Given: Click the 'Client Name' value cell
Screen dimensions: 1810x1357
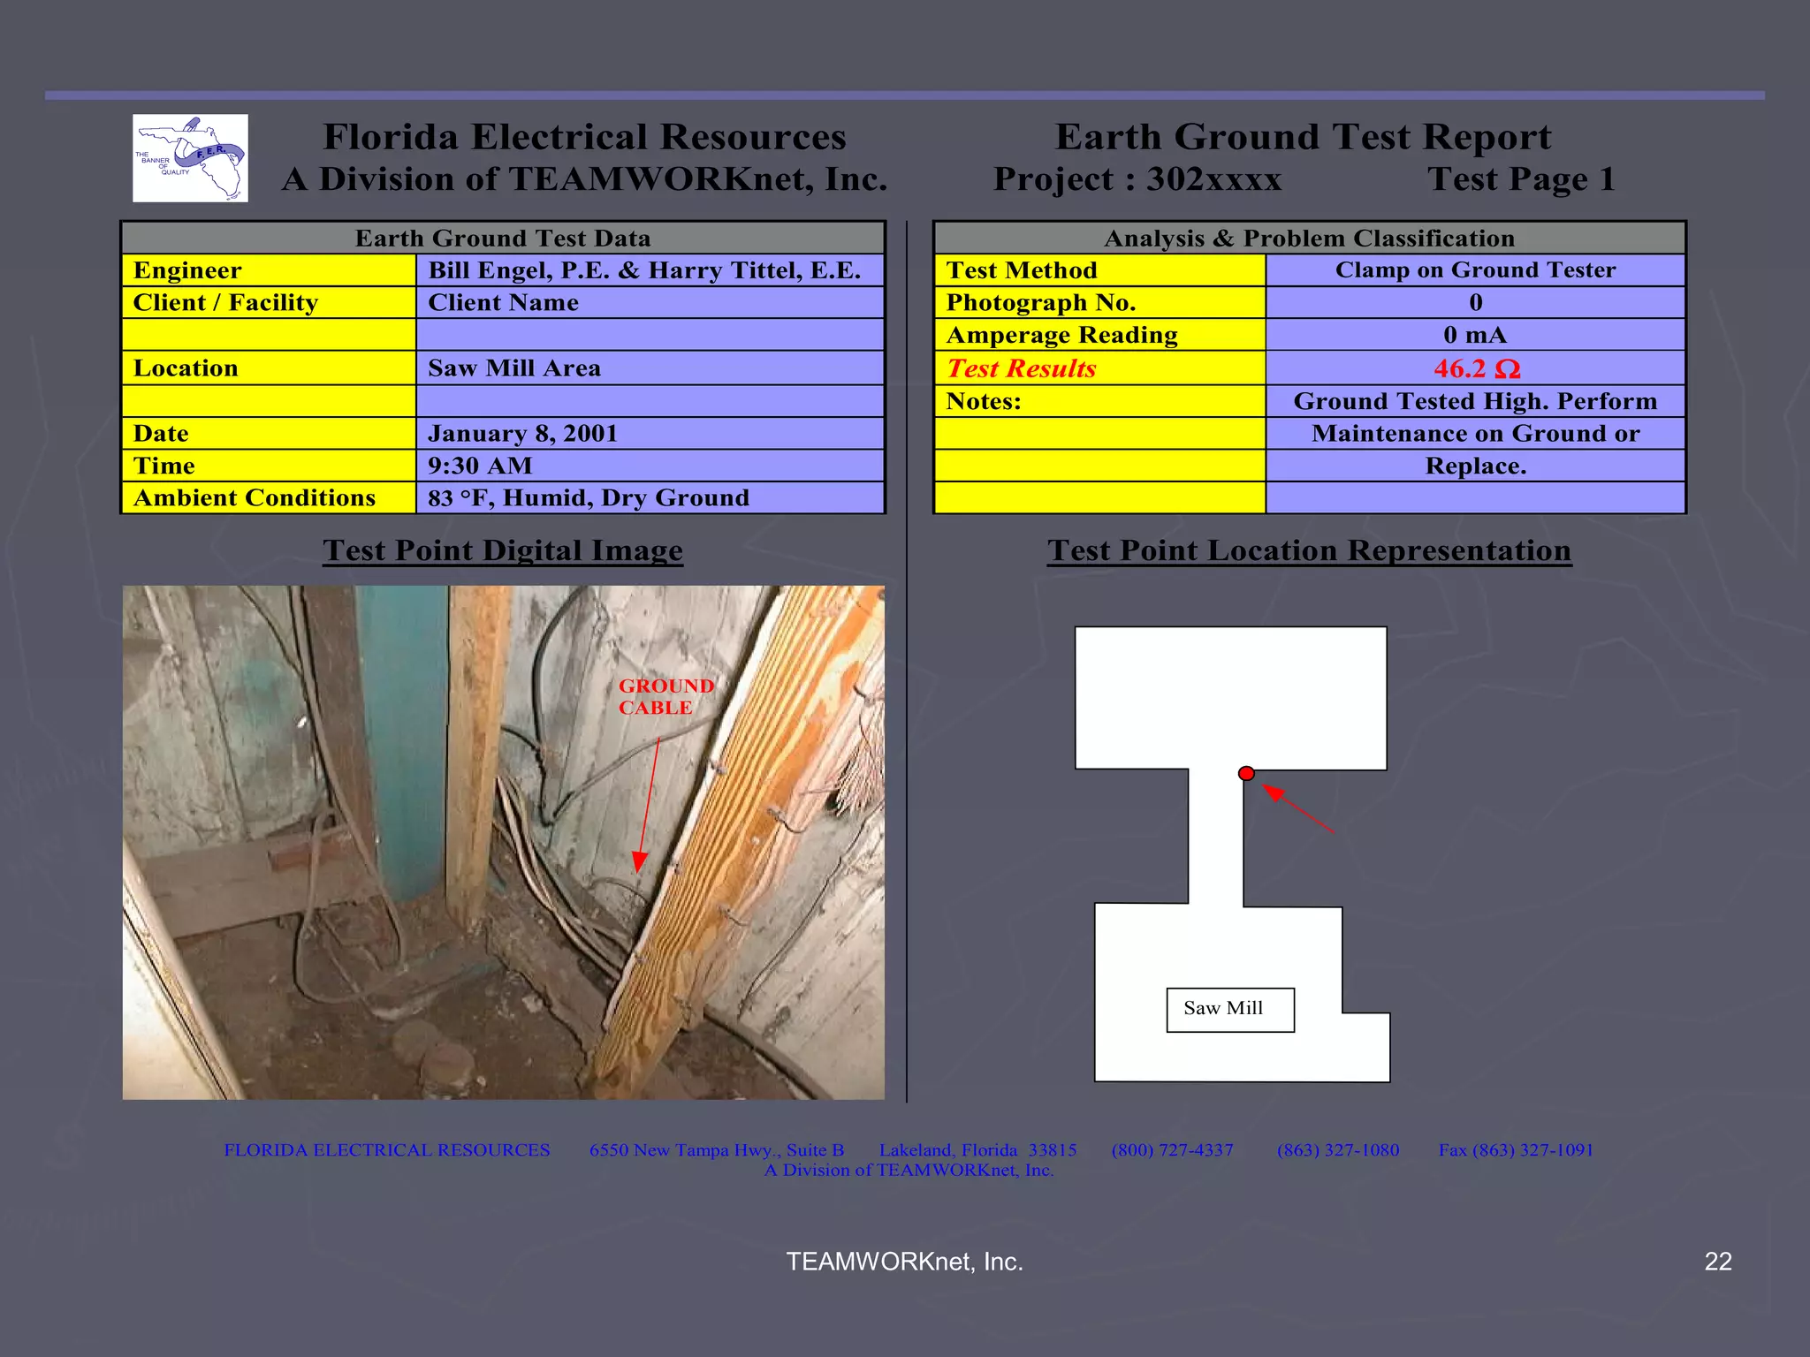Looking at the screenshot, I should pos(650,302).
